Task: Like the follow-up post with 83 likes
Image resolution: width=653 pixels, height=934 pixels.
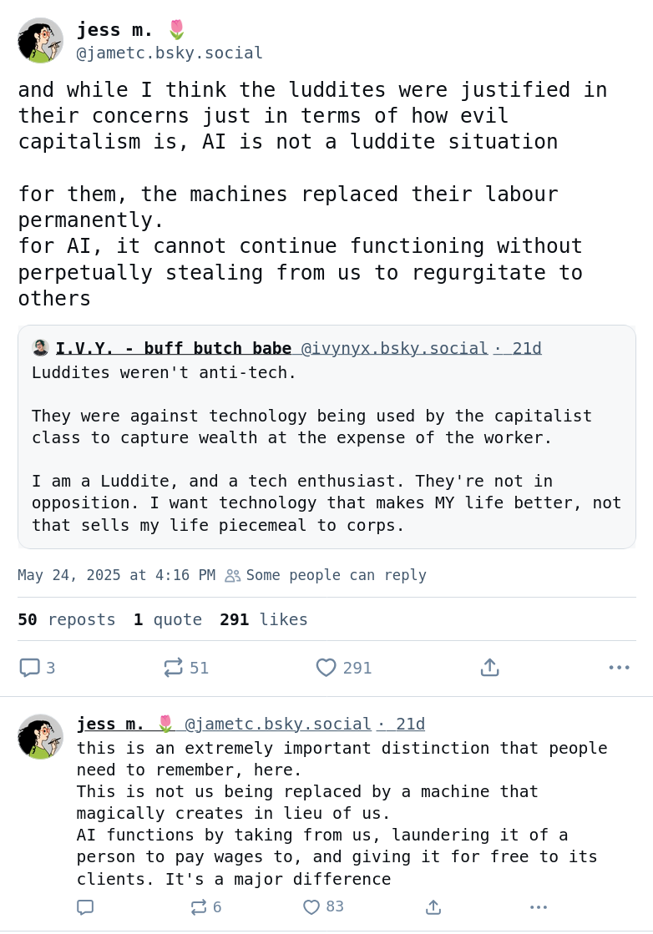Action: tap(311, 907)
